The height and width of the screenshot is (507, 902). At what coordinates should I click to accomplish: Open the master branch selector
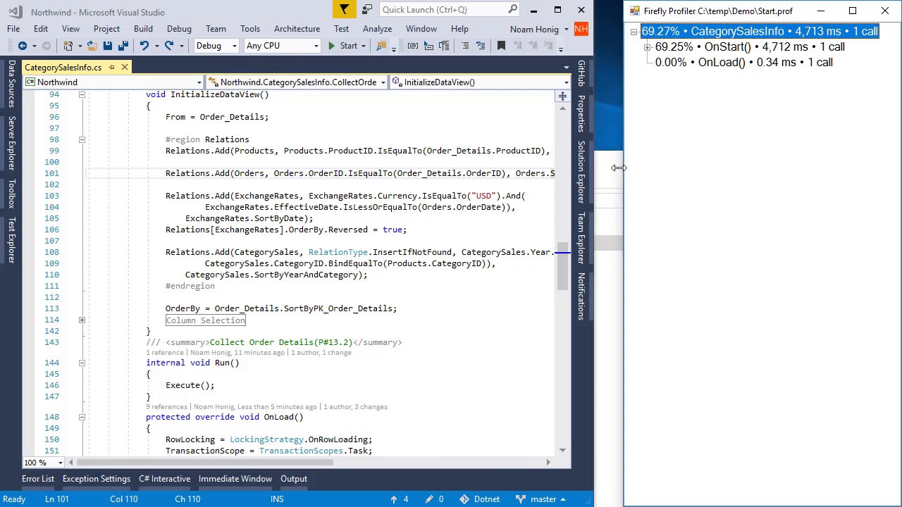[542, 499]
